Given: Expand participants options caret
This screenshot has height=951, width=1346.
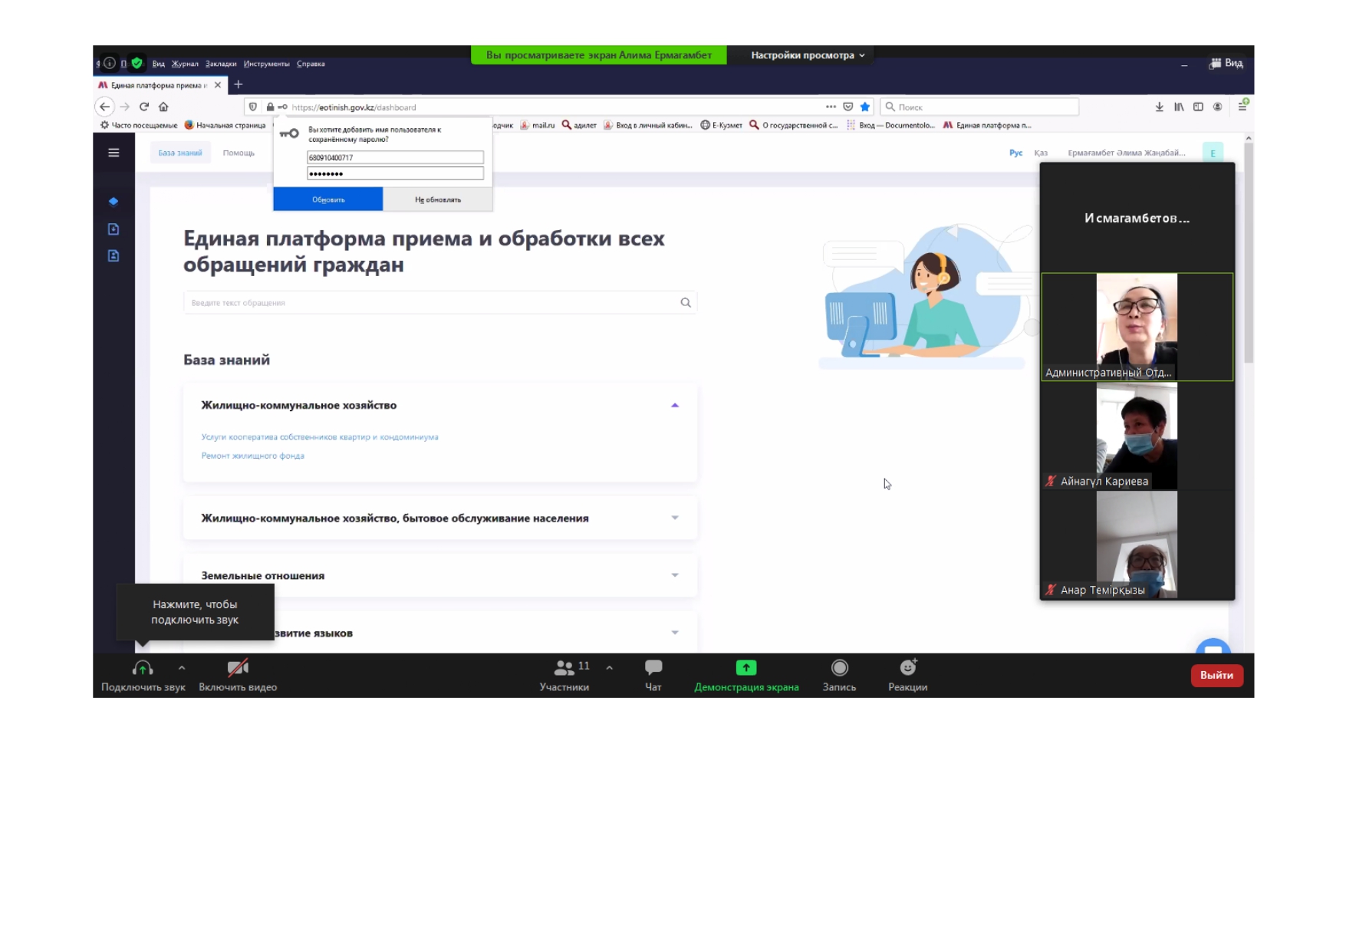Looking at the screenshot, I should [x=610, y=667].
